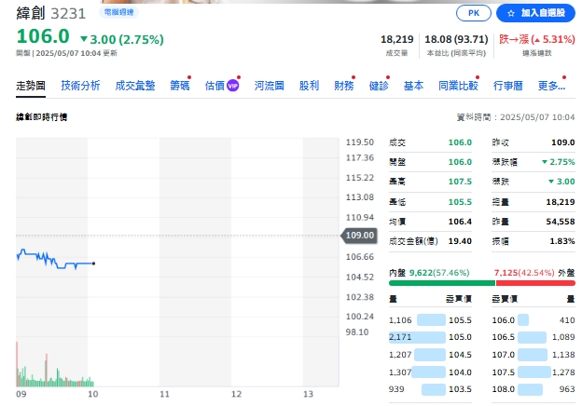This screenshot has height=406, width=582.
Task: Switch to the 基本 tab
Action: [x=413, y=86]
